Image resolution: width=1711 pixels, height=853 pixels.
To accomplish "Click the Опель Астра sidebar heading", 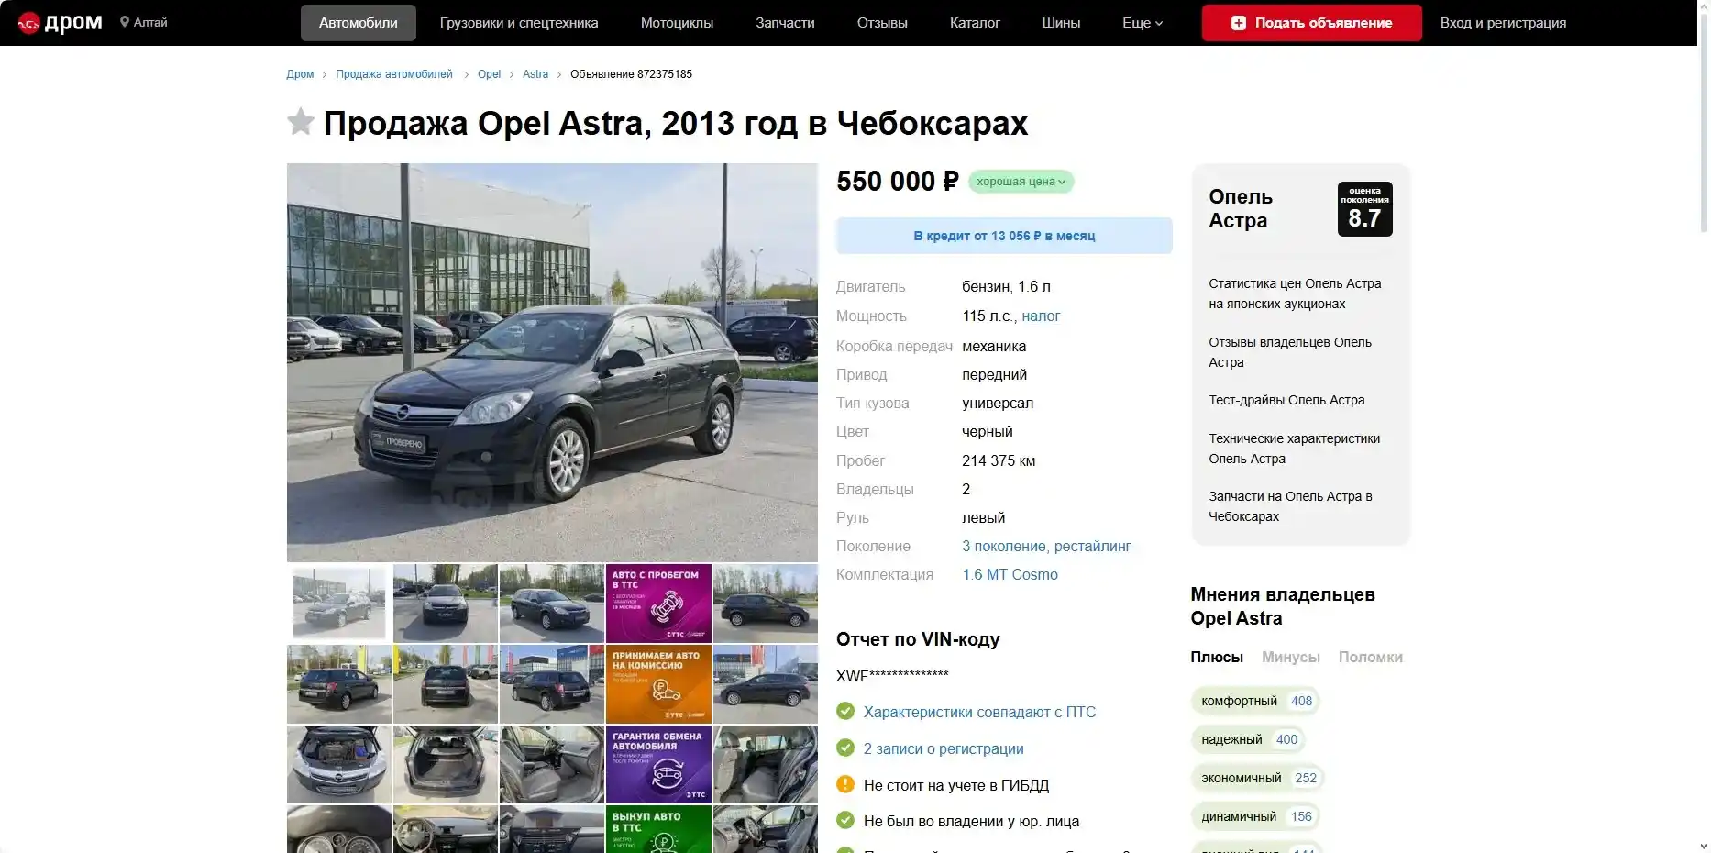I will [x=1241, y=208].
